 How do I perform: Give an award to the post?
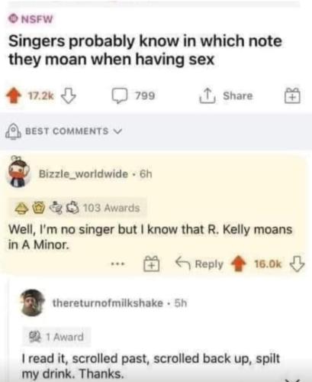tap(292, 95)
